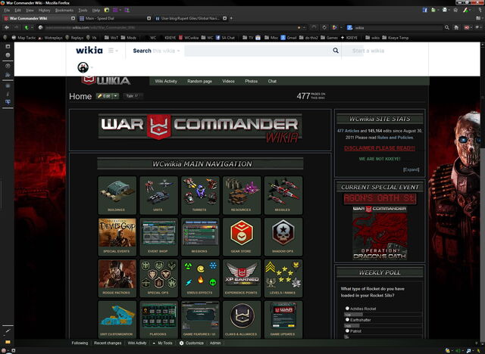
Task: Open Wiki Activity in the wiki nav bar
Action: pyautogui.click(x=166, y=81)
